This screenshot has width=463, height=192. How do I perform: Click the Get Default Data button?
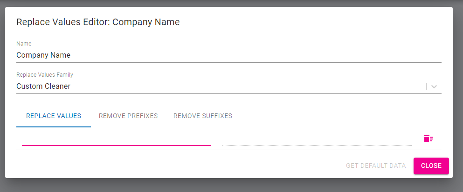[x=376, y=166]
